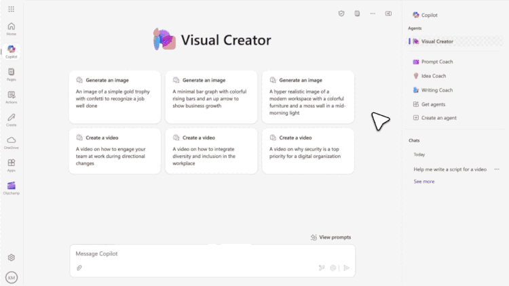Select Visual Creator agent

[x=455, y=41]
